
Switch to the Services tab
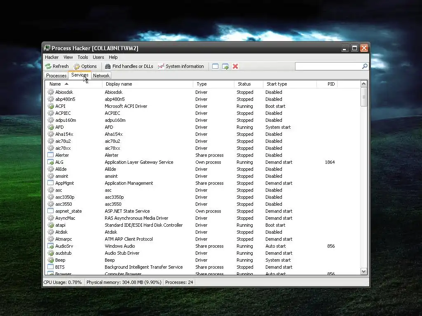pyautogui.click(x=80, y=75)
